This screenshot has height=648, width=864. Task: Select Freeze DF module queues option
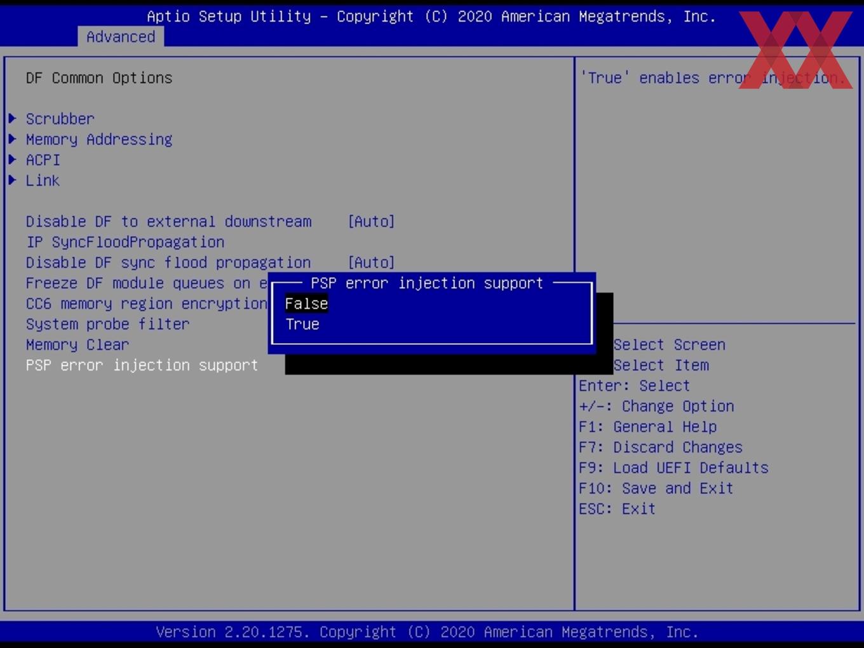147,283
